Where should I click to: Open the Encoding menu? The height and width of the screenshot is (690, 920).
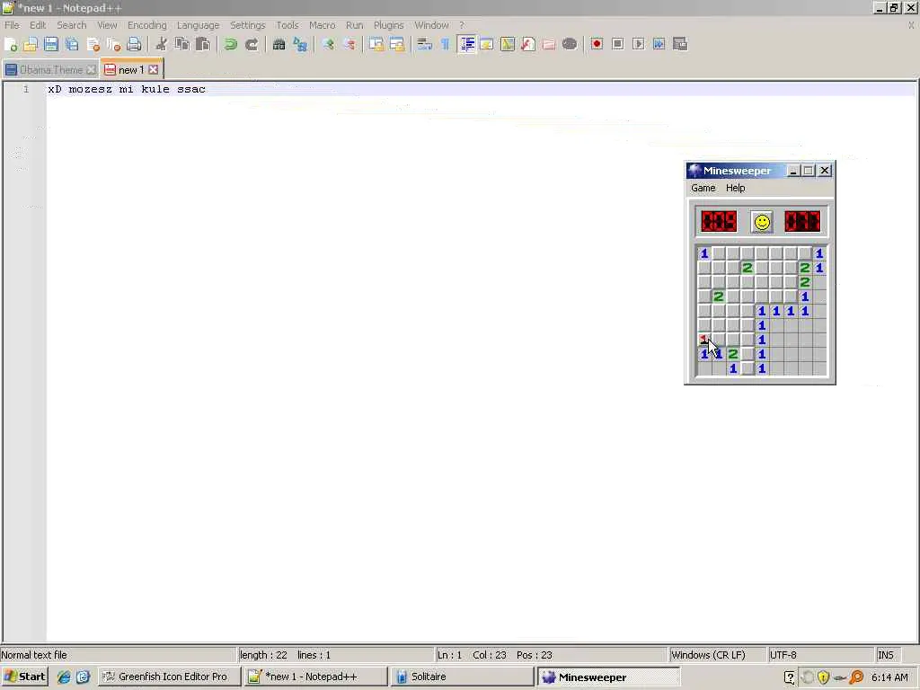147,25
